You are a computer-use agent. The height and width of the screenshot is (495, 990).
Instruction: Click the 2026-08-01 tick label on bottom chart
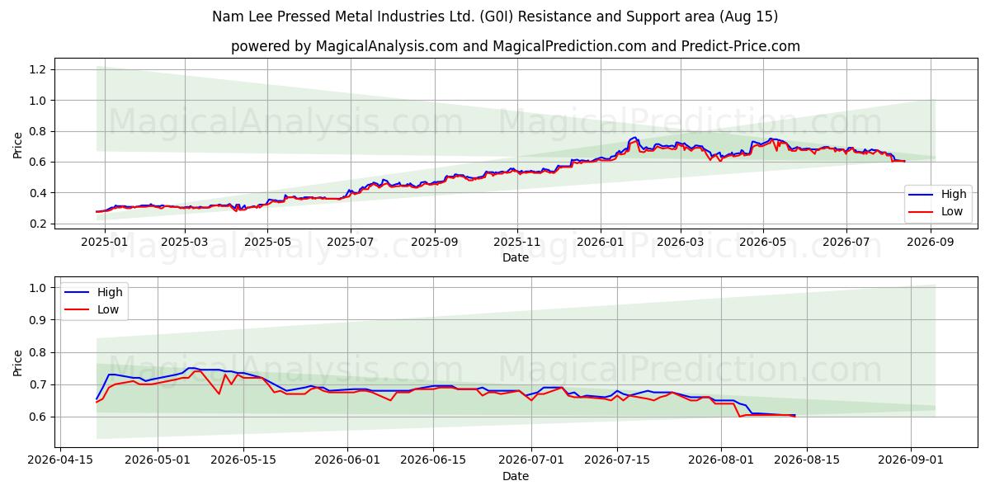[721, 460]
